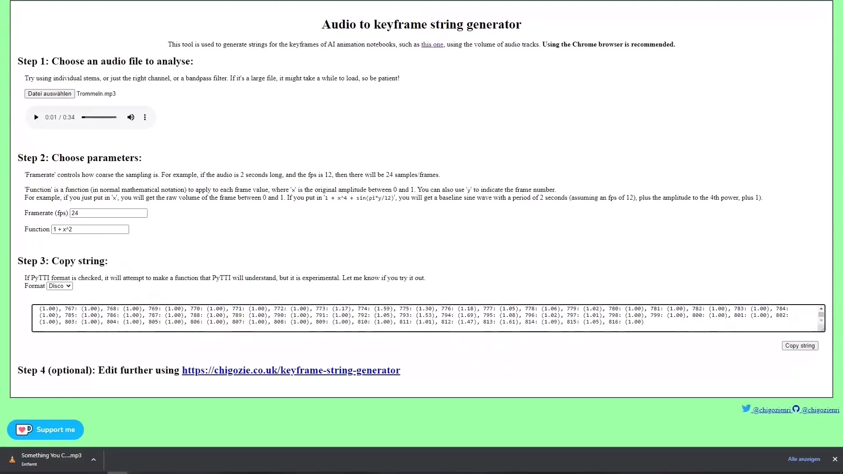Viewport: 843px width, 474px height.
Task: Select the Format dropdown showing Disco
Action: pyautogui.click(x=59, y=286)
